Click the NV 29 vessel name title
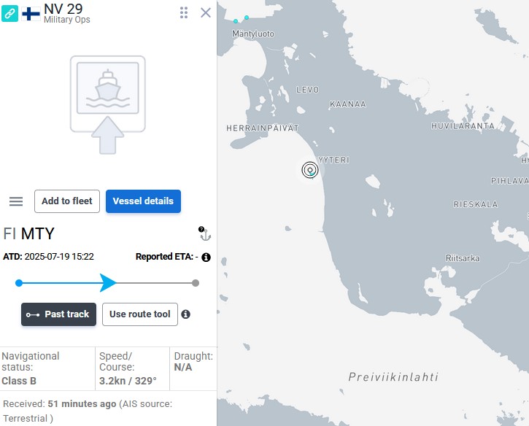This screenshot has width=529, height=426. (63, 9)
